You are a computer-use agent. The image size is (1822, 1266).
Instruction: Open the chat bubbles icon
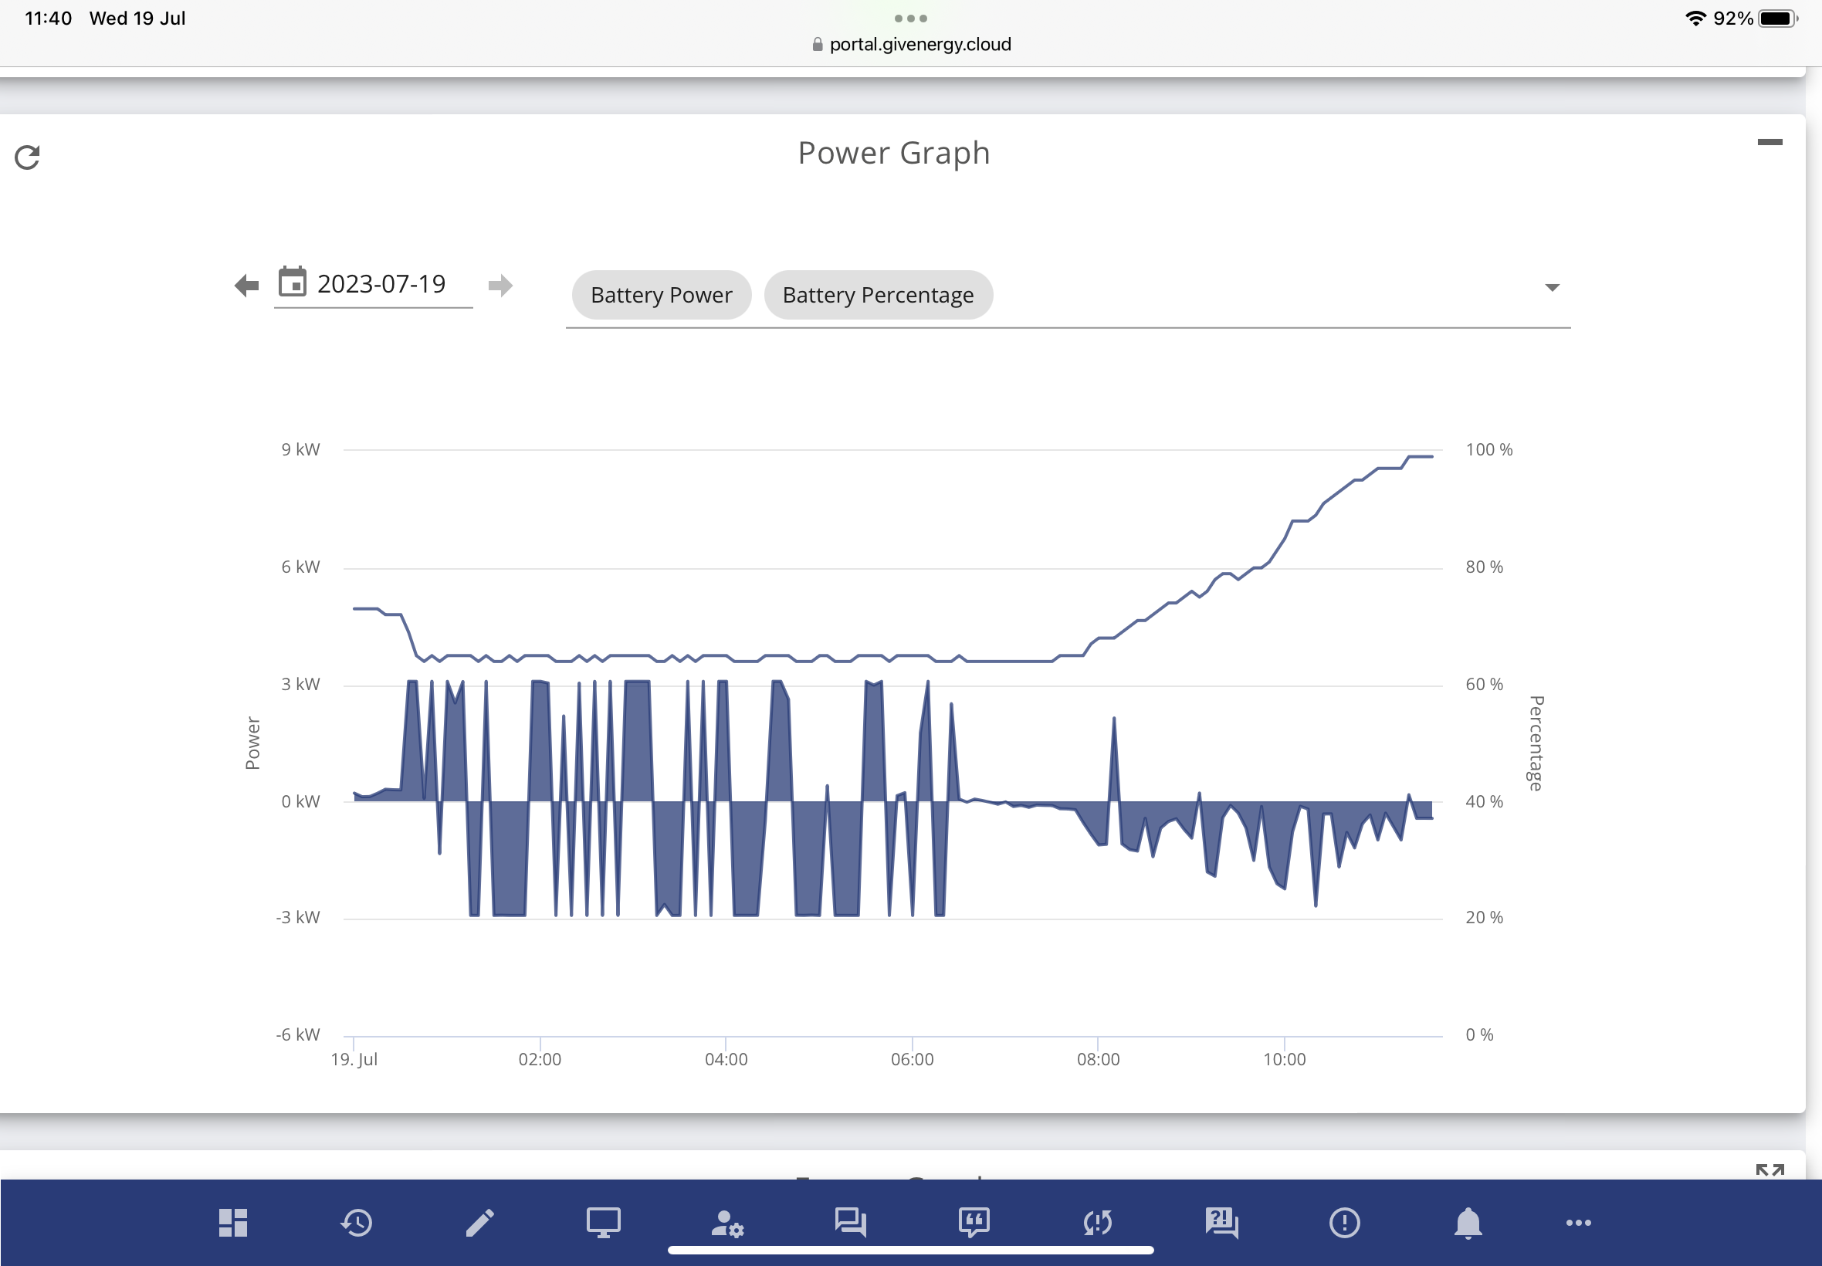pos(850,1222)
